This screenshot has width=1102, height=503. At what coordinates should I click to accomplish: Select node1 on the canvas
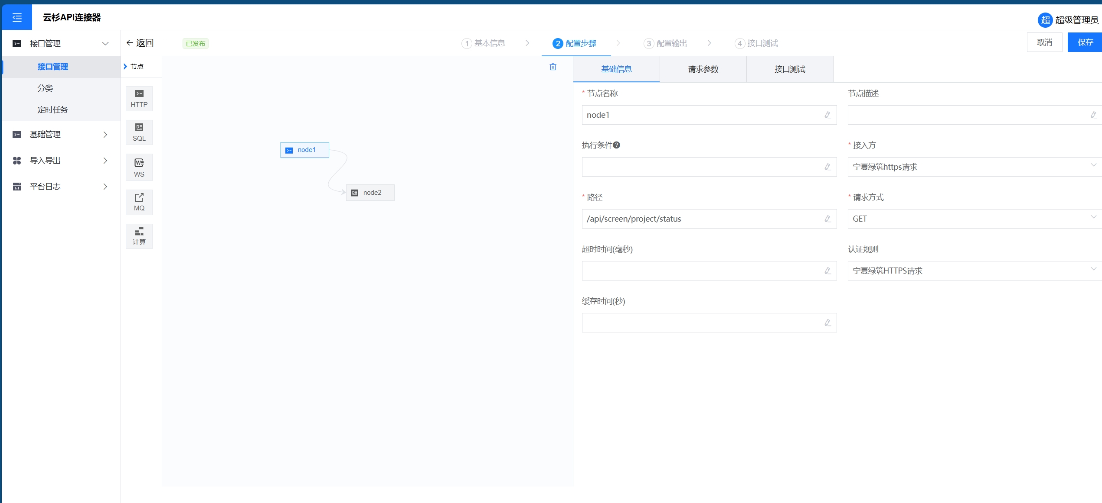(305, 150)
